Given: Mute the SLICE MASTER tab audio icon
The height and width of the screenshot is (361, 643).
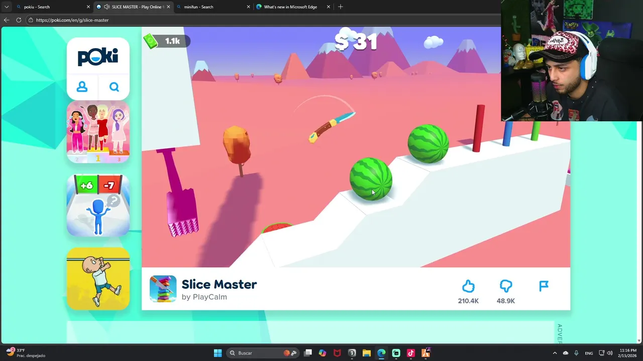Looking at the screenshot, I should [107, 7].
